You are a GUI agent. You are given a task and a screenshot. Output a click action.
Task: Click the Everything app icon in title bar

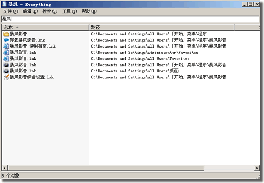tap(5, 4)
